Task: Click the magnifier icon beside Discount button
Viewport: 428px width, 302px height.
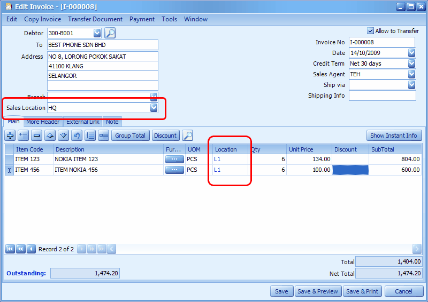Action: pyautogui.click(x=187, y=136)
